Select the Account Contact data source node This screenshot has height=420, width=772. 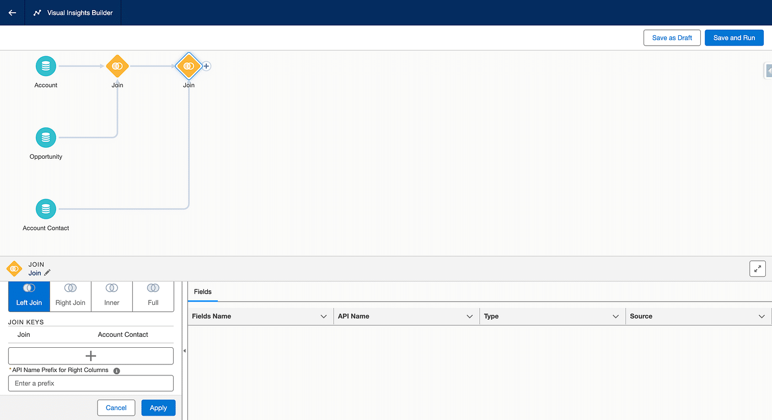tap(46, 209)
